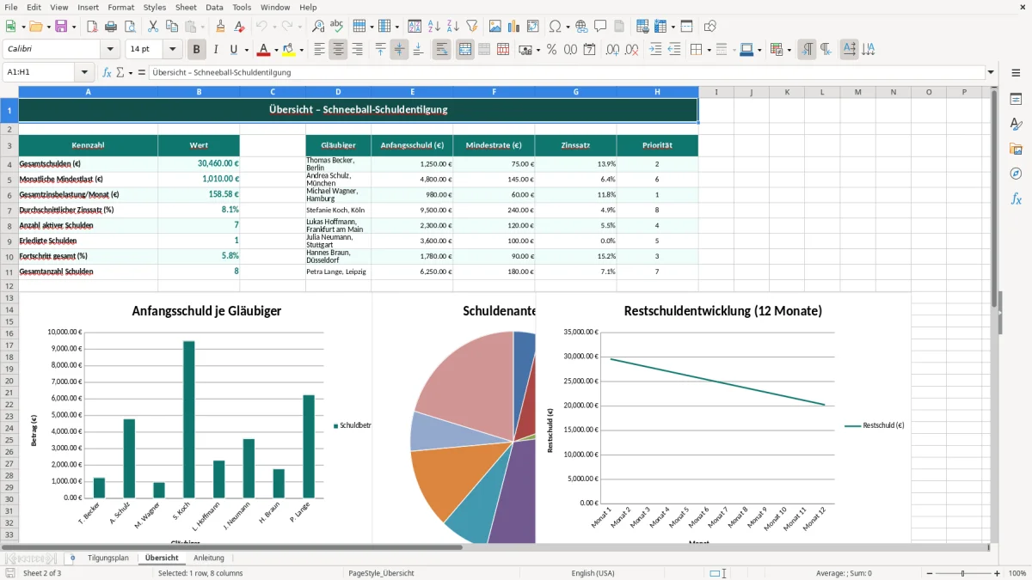
Task: Click the Save document icon
Action: [61, 27]
